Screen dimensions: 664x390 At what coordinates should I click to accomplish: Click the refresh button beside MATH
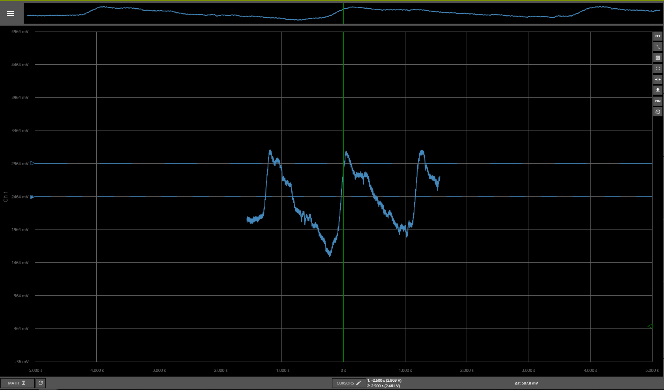point(41,383)
